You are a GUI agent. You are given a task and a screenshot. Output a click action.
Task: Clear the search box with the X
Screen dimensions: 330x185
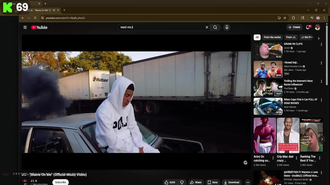coord(207,27)
